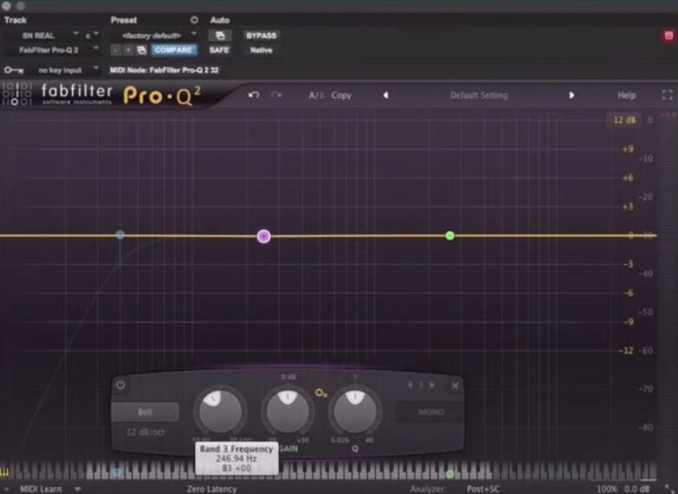This screenshot has height=494, width=678.
Task: Toggle the COMPARE button
Action: click(173, 50)
